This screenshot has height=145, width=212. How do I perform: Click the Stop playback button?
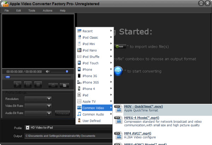[38, 84]
